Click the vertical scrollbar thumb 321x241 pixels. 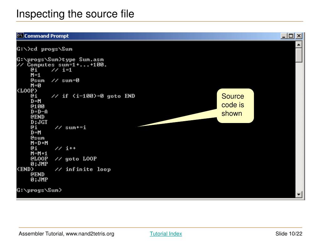pos(299,55)
